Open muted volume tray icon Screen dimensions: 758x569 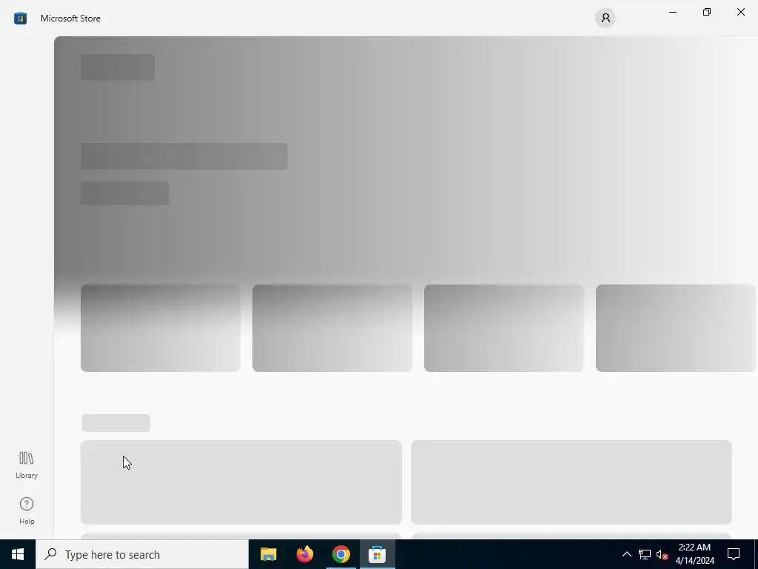[x=662, y=554]
